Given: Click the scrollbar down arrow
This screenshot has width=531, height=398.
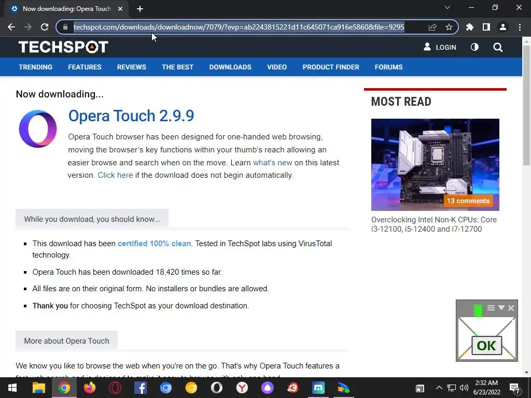Looking at the screenshot, I should [526, 373].
